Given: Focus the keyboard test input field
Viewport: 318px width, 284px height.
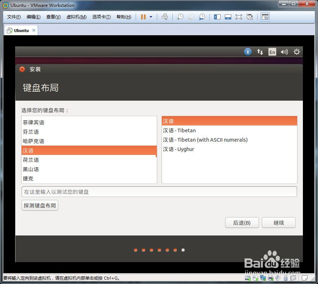Looking at the screenshot, I should (x=159, y=192).
